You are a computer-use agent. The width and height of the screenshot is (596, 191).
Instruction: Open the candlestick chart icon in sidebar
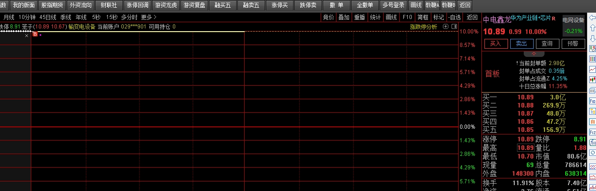592,80
